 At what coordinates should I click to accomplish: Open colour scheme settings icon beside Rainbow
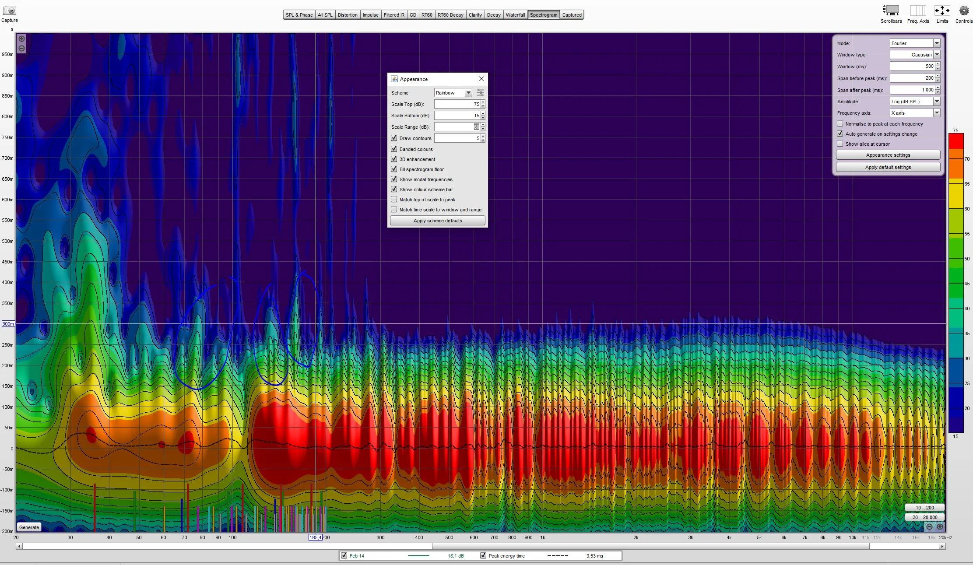pyautogui.click(x=480, y=93)
